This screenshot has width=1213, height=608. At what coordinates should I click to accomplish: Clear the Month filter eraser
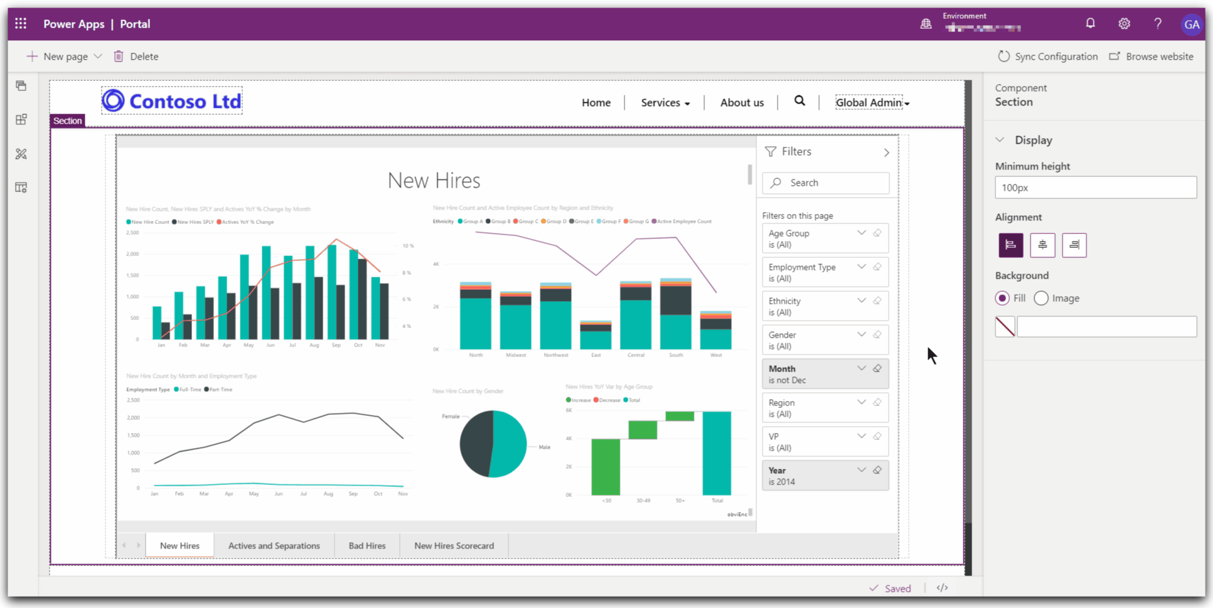877,368
